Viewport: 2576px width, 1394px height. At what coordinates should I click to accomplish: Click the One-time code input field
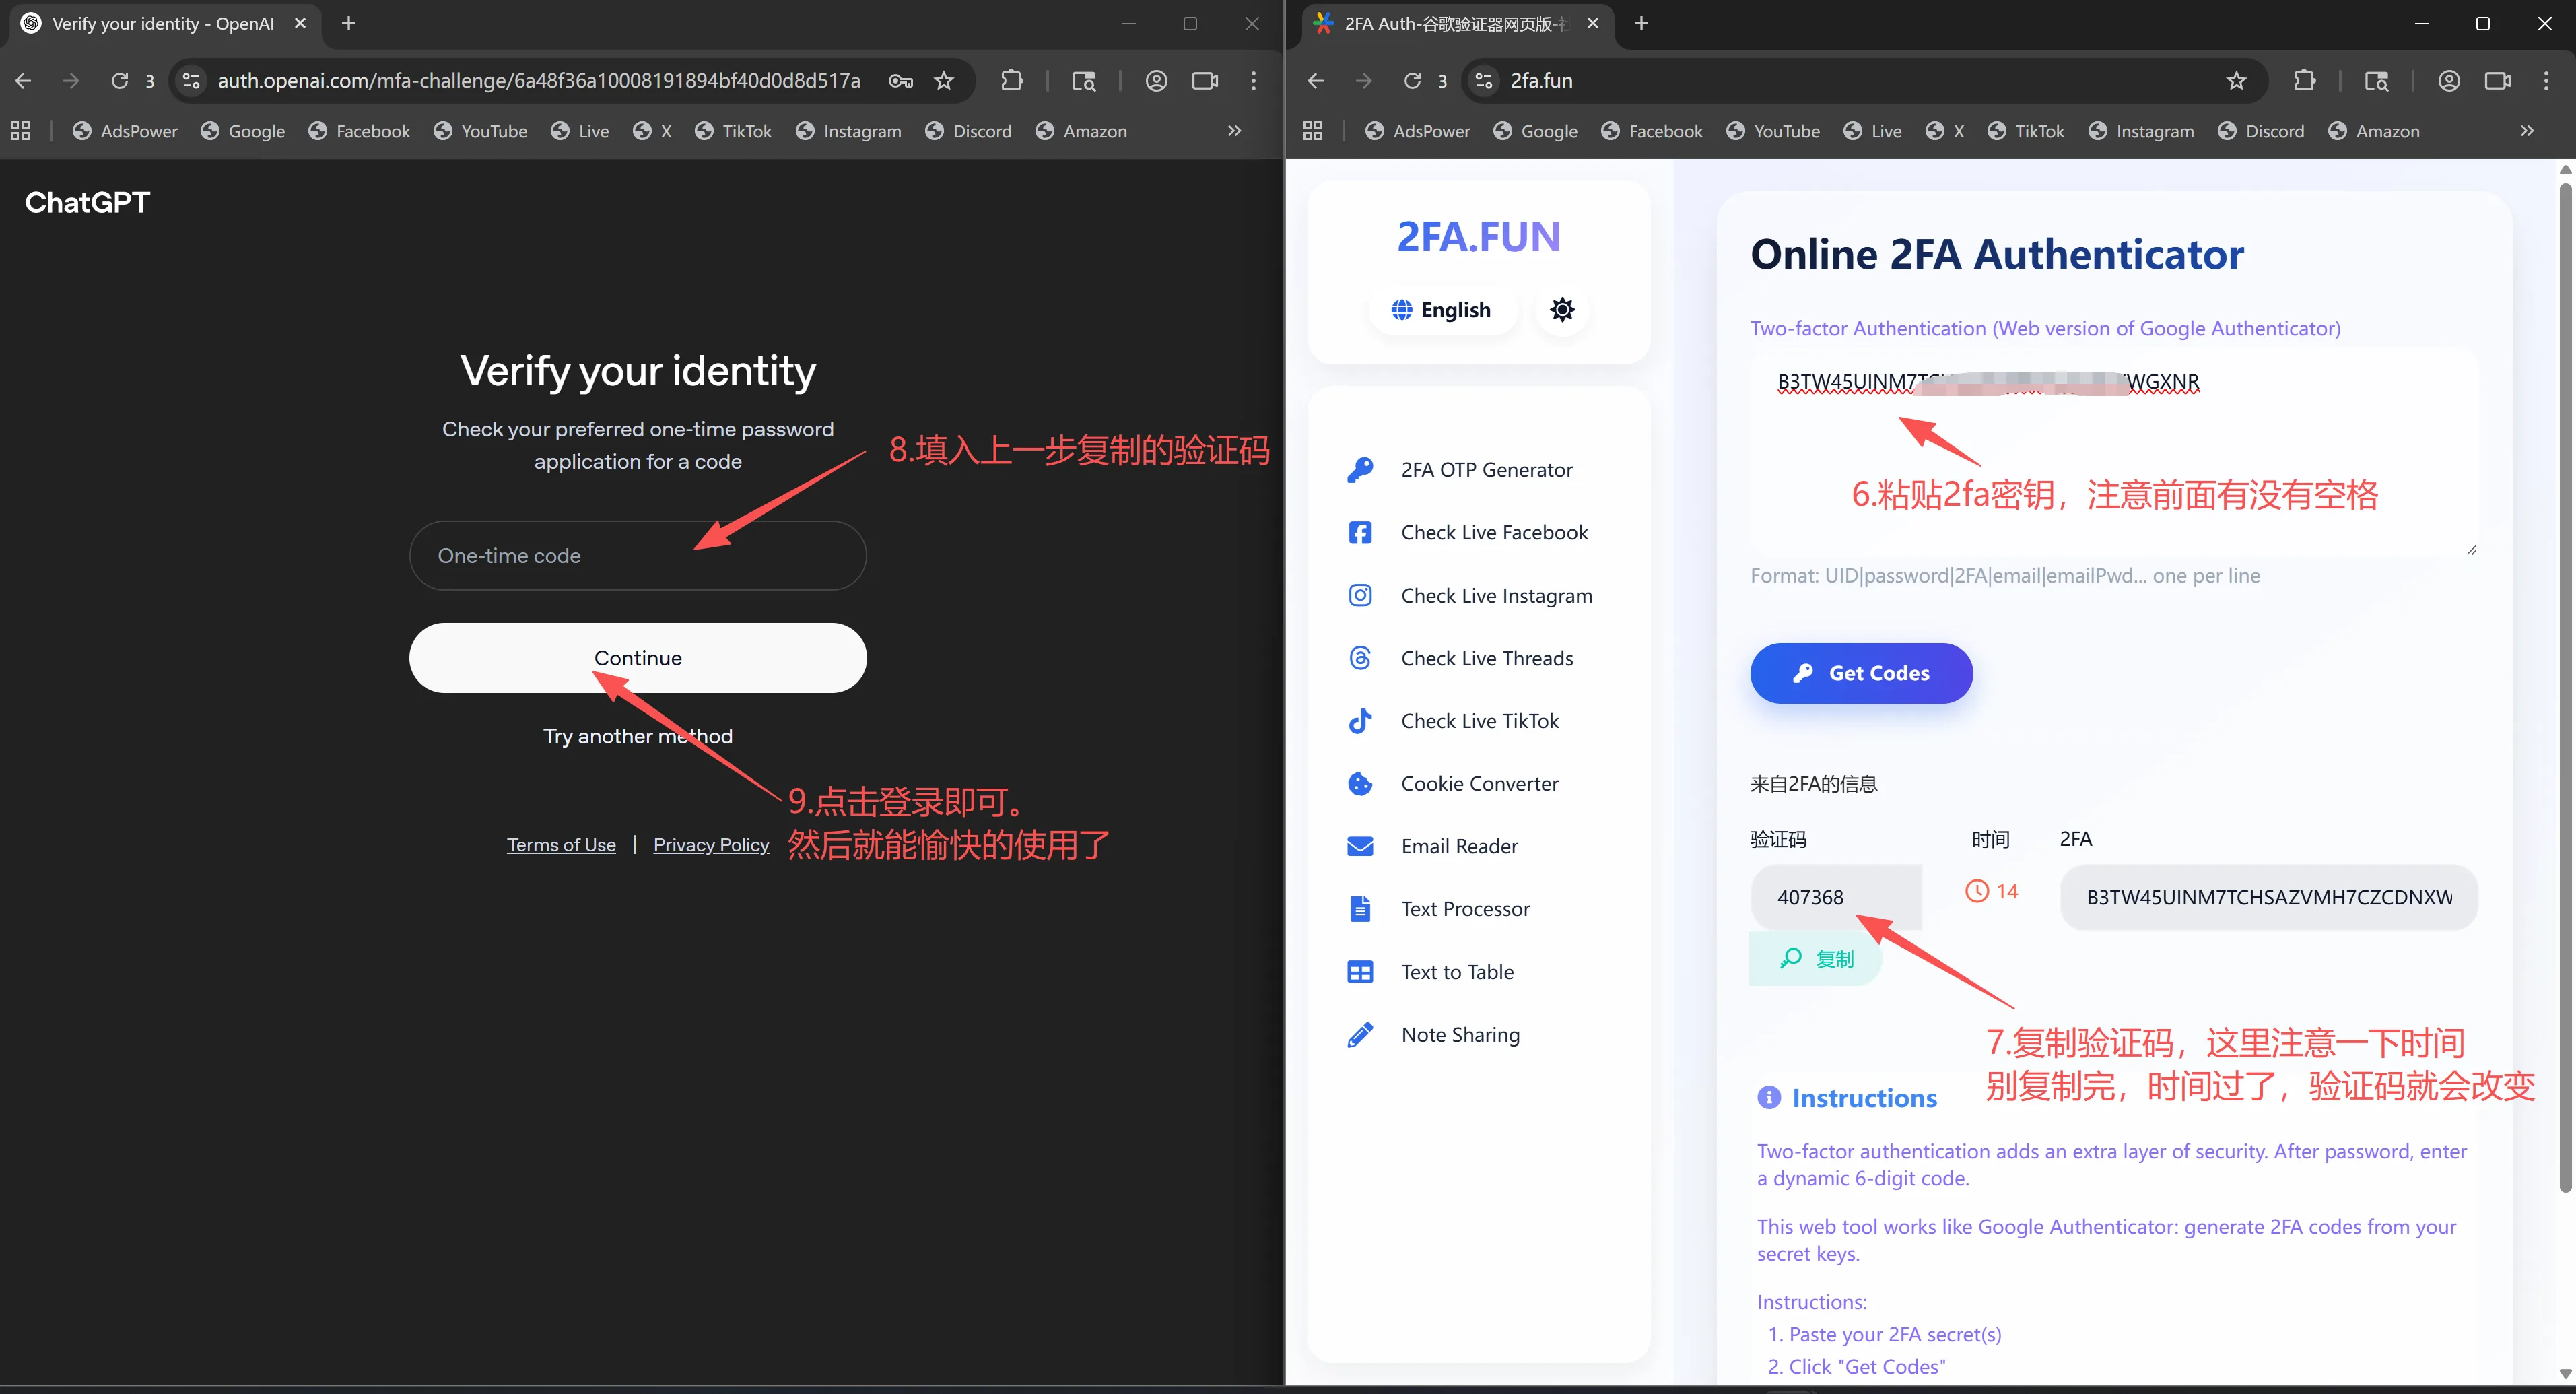[x=637, y=555]
